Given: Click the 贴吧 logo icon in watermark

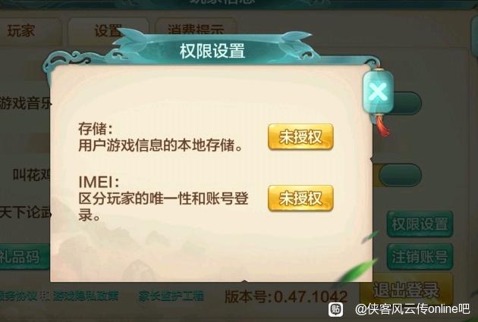Looking at the screenshot, I should pos(335,309).
